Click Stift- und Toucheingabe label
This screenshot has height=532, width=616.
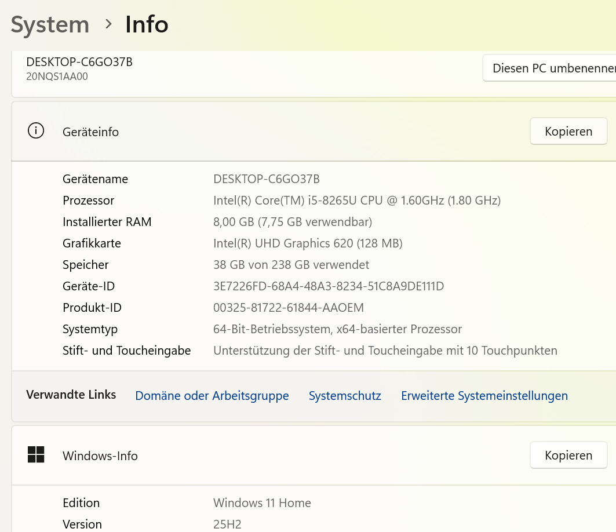click(126, 350)
